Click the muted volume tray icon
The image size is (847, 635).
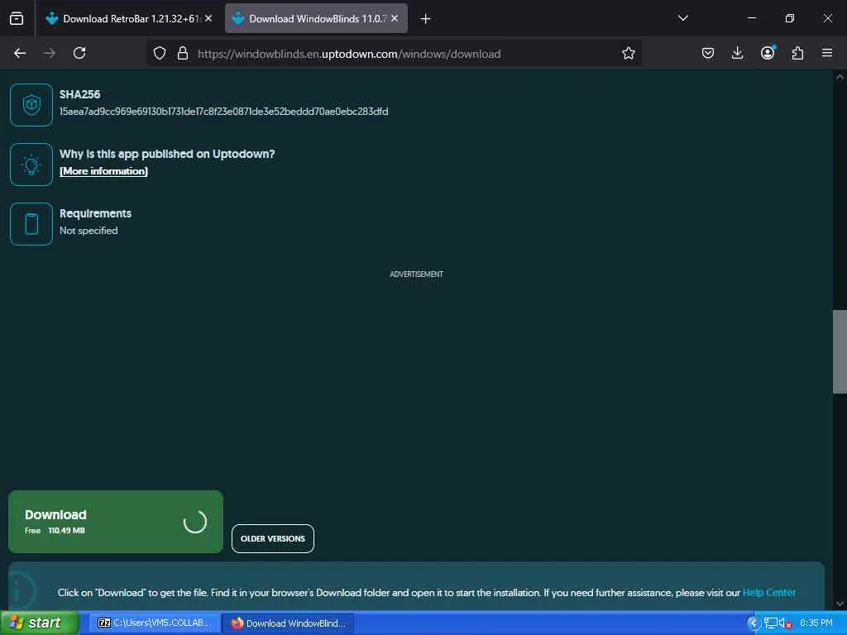[785, 623]
